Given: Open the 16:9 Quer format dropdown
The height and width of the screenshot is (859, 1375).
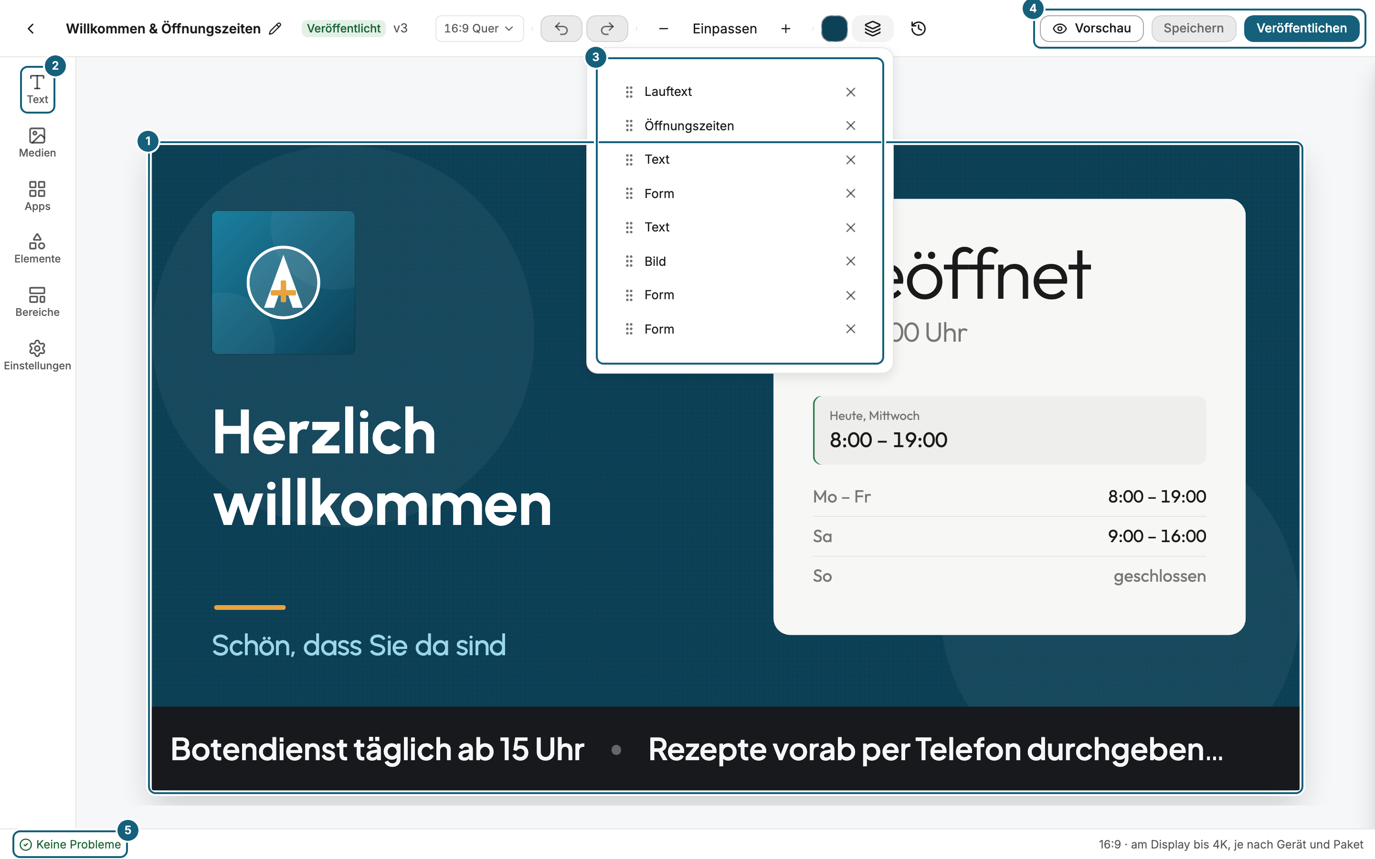Looking at the screenshot, I should pyautogui.click(x=479, y=29).
